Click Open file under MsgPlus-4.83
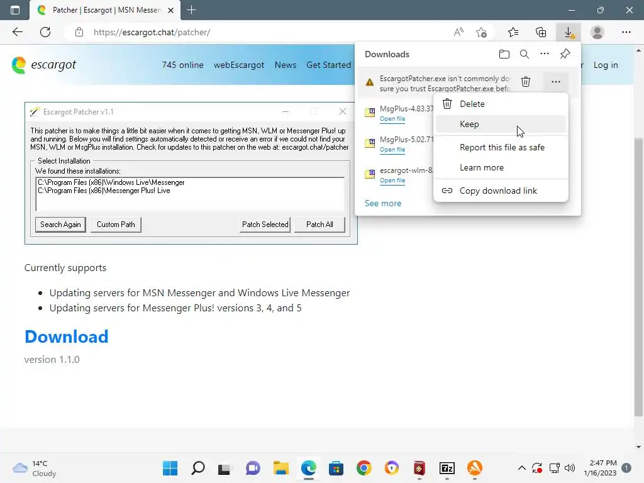This screenshot has height=483, width=644. tap(392, 119)
